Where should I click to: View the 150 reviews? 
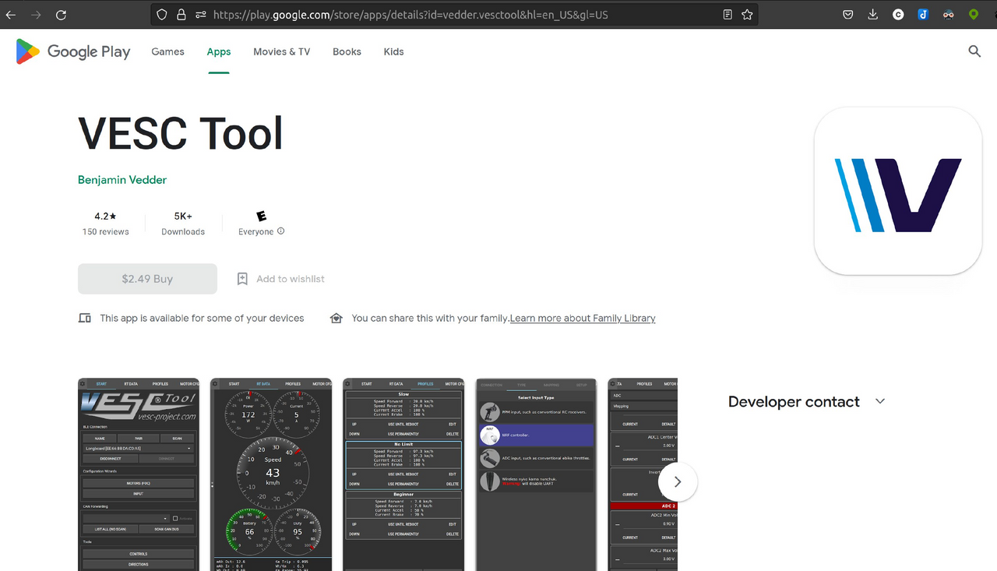click(106, 232)
